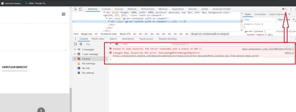The height and width of the screenshot is (112, 296).
Task: Click #post-376 in the breadcrumb
Action: pyautogui.click(x=125, y=34)
